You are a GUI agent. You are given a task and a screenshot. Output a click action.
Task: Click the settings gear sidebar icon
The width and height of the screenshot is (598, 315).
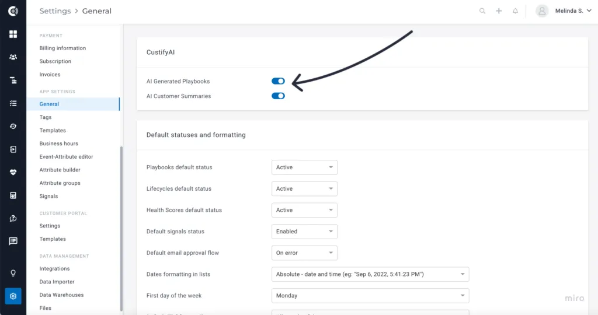pyautogui.click(x=13, y=296)
